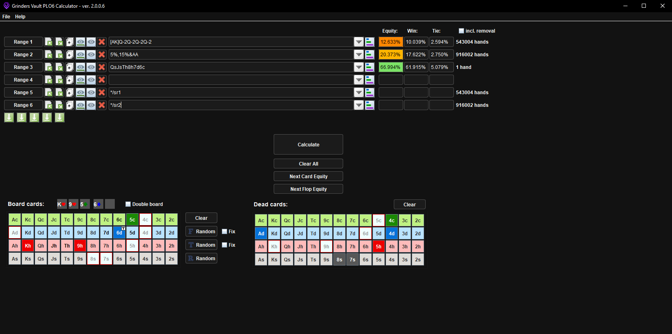672x334 pixels.
Task: Open the Help menu
Action: (x=20, y=17)
